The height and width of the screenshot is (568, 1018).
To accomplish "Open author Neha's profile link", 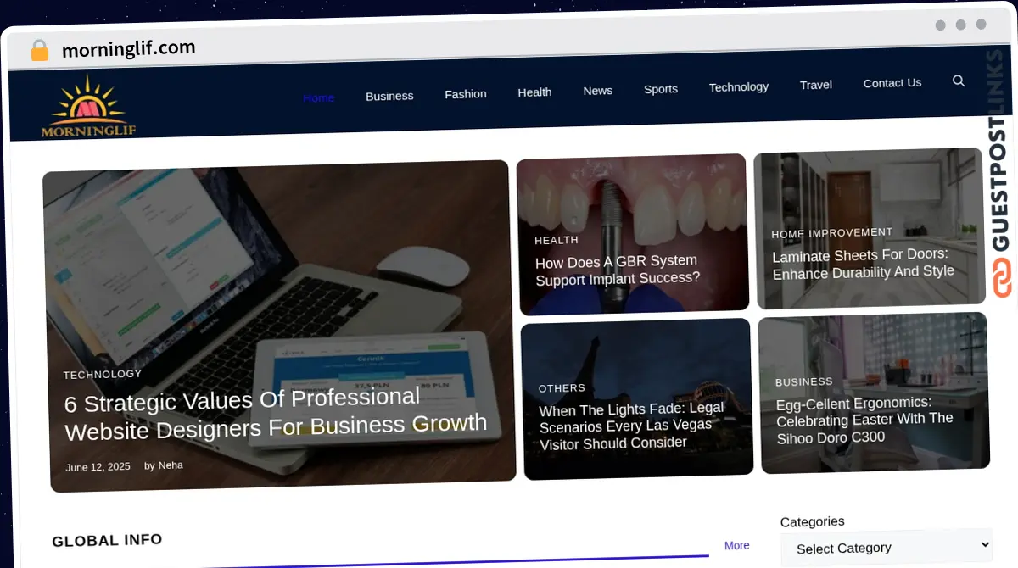I will [x=171, y=465].
